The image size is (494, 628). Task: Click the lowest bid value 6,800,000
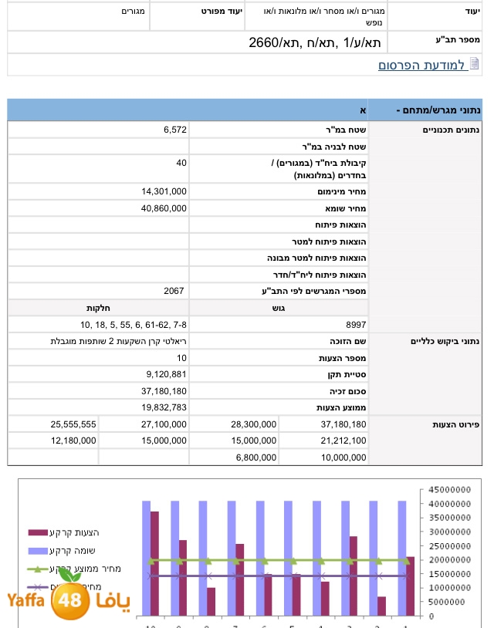(253, 457)
